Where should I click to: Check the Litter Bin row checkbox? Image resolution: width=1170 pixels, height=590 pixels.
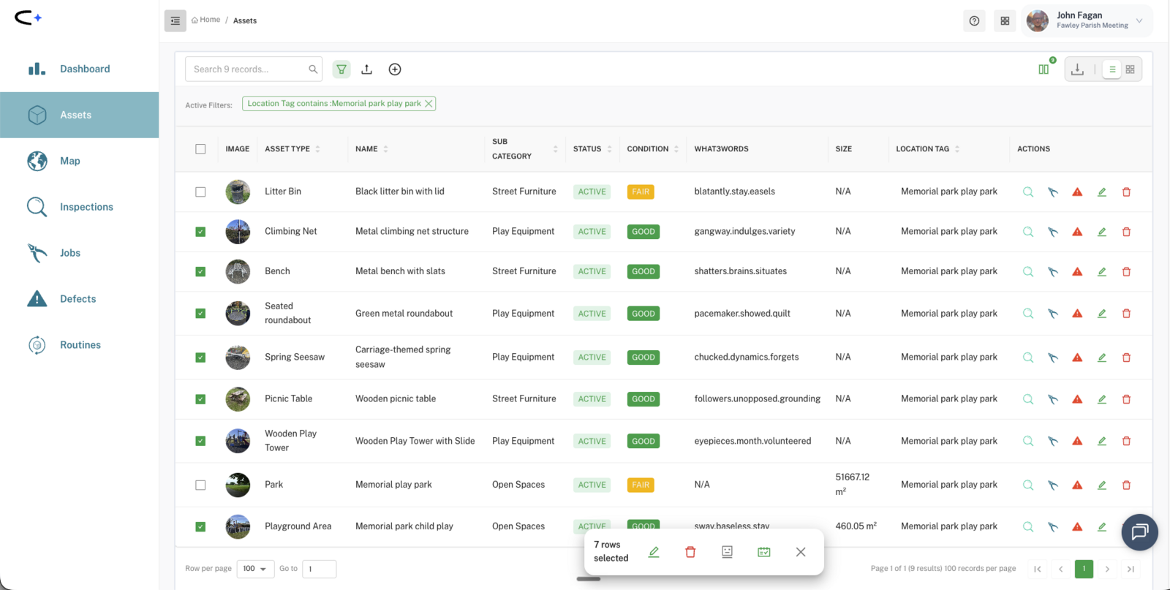click(200, 192)
